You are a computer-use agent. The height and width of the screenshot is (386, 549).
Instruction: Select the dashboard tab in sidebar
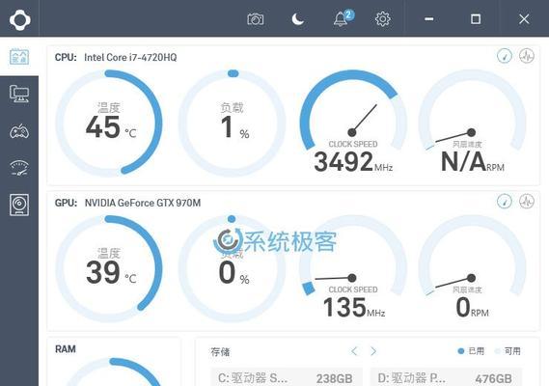point(19,57)
